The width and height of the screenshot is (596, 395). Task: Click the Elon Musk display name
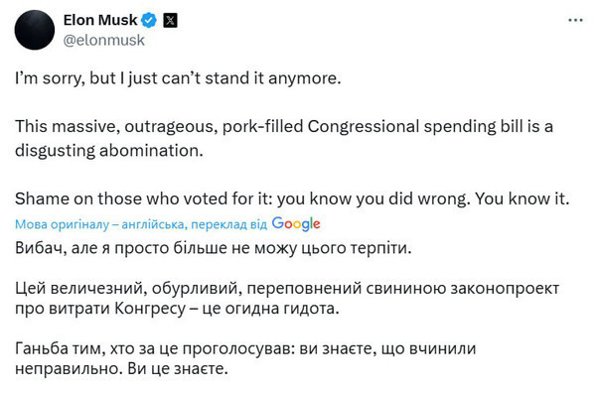pos(100,20)
